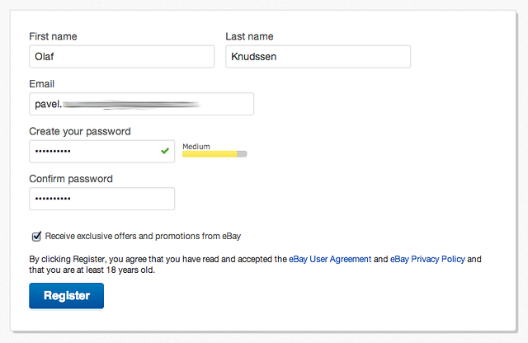This screenshot has height=343, width=528.
Task: Click the green password valid checkmark
Action: (165, 151)
